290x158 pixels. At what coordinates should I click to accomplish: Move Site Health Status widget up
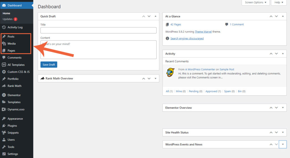pyautogui.click(x=271, y=132)
